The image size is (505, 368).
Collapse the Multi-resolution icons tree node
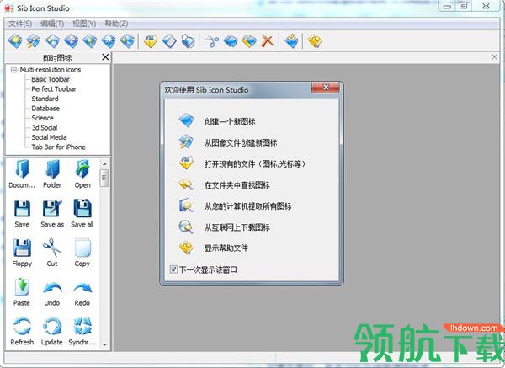[x=13, y=70]
